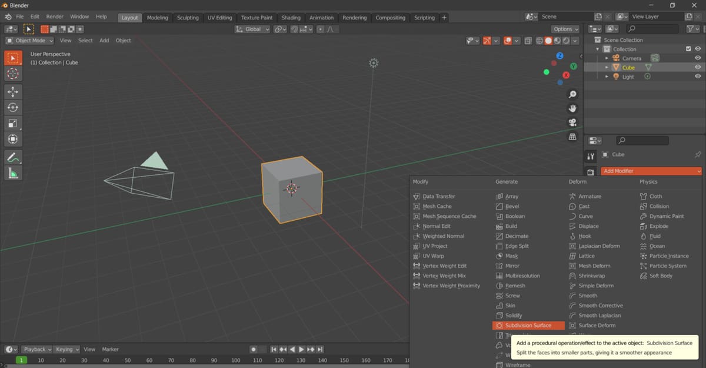Viewport: 706px width, 368px height.
Task: Choose the Bevel modifier
Action: pyautogui.click(x=512, y=206)
